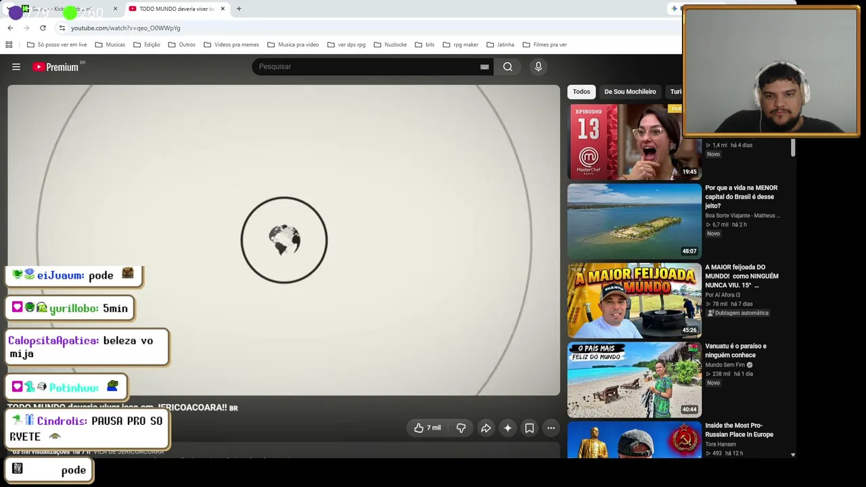The width and height of the screenshot is (866, 487).
Task: Open the 'Só posso ver em live' bookmark folder
Action: point(57,45)
